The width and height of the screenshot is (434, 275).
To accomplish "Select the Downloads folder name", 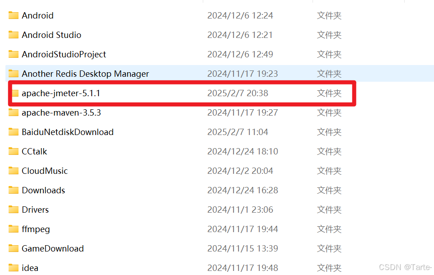I will pos(43,190).
